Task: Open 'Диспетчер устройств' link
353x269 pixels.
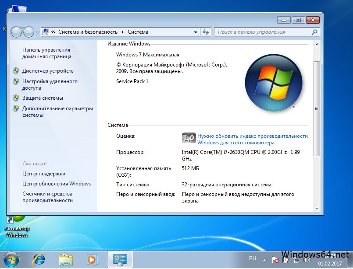Action: (x=48, y=71)
